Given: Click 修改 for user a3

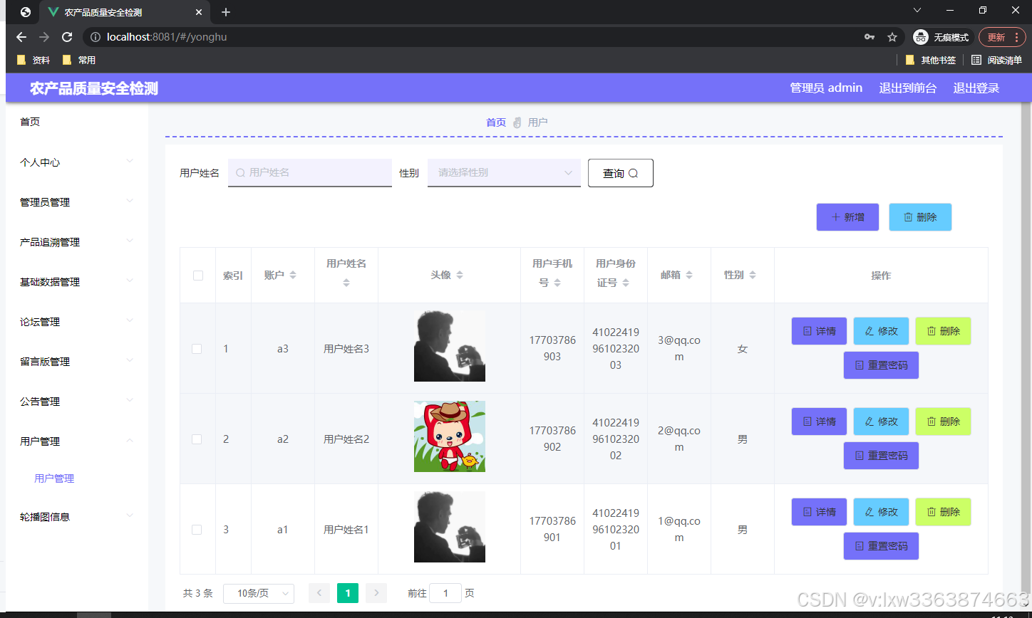Looking at the screenshot, I should pyautogui.click(x=881, y=331).
